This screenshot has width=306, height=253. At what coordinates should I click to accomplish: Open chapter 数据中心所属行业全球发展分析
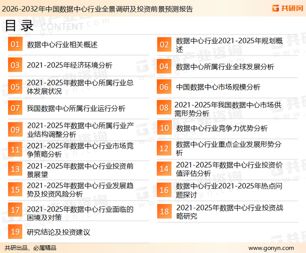coord(225,67)
